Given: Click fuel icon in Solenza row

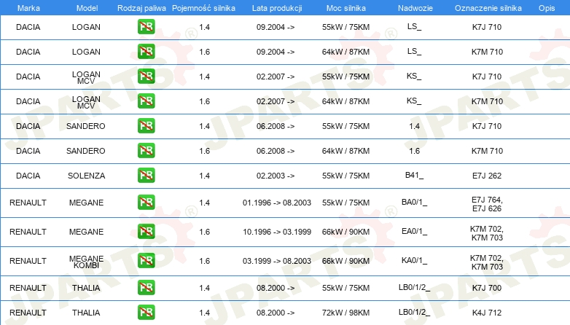Looking at the screenshot, I should (x=146, y=175).
